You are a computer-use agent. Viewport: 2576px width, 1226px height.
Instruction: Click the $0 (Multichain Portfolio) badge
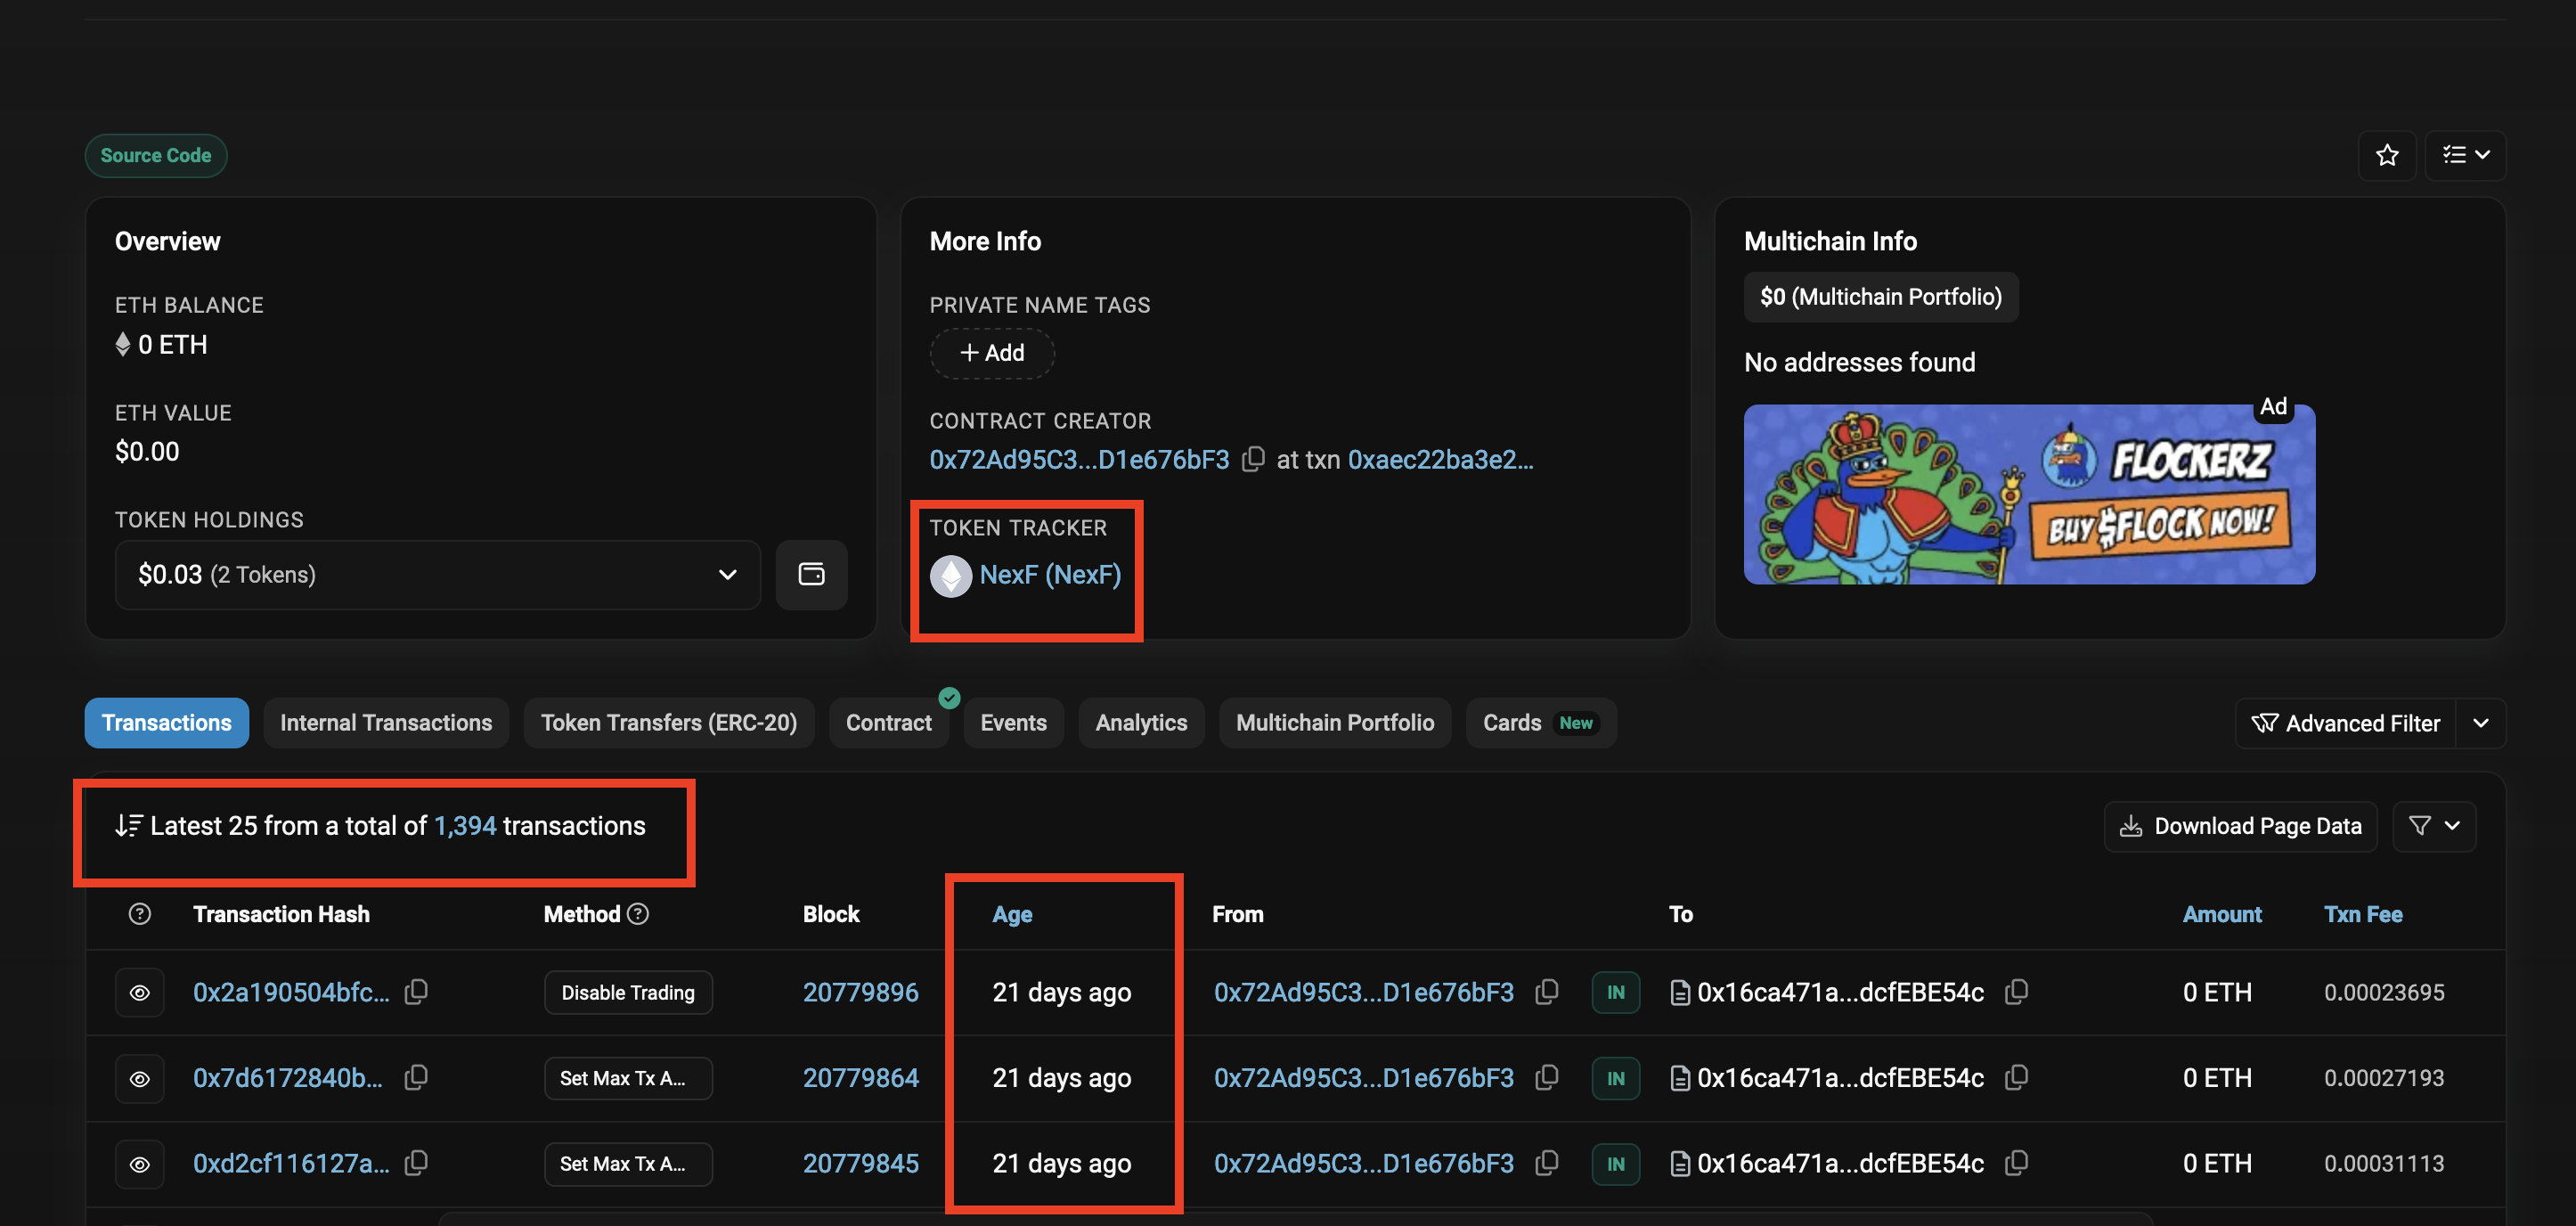point(1880,297)
